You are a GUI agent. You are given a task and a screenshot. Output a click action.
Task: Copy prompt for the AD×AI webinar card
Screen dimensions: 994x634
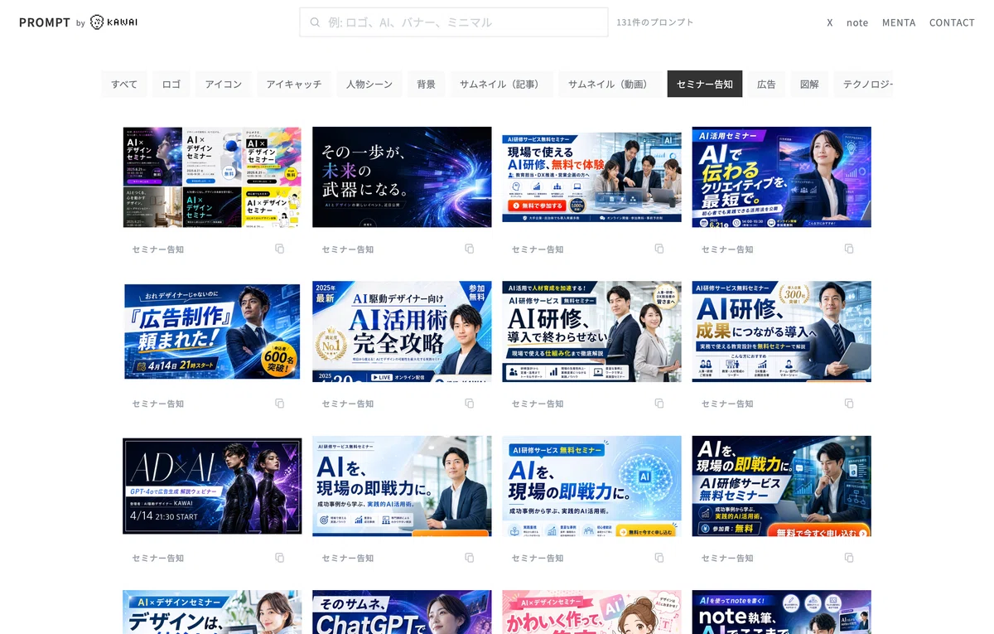tap(279, 558)
